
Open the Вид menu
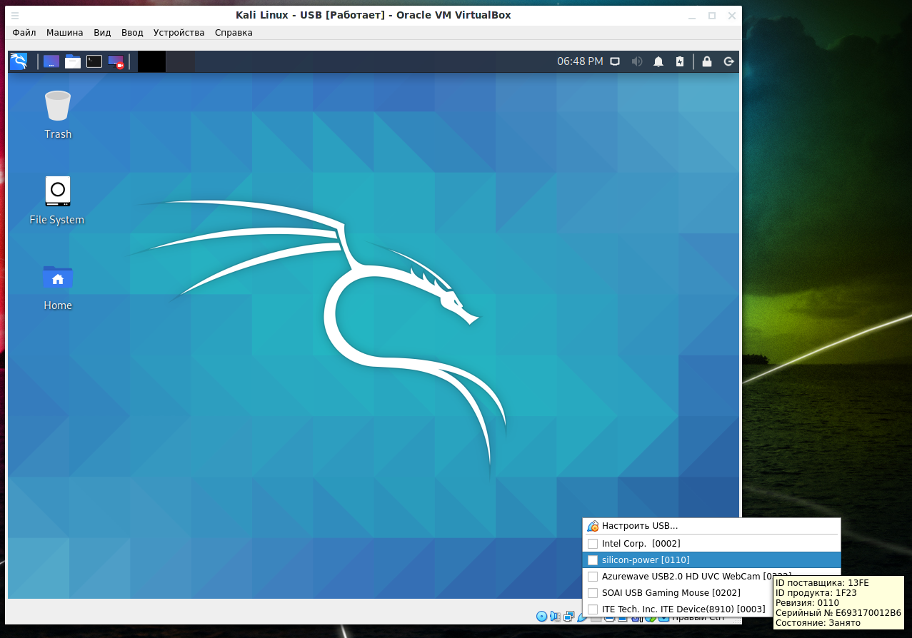[102, 32]
